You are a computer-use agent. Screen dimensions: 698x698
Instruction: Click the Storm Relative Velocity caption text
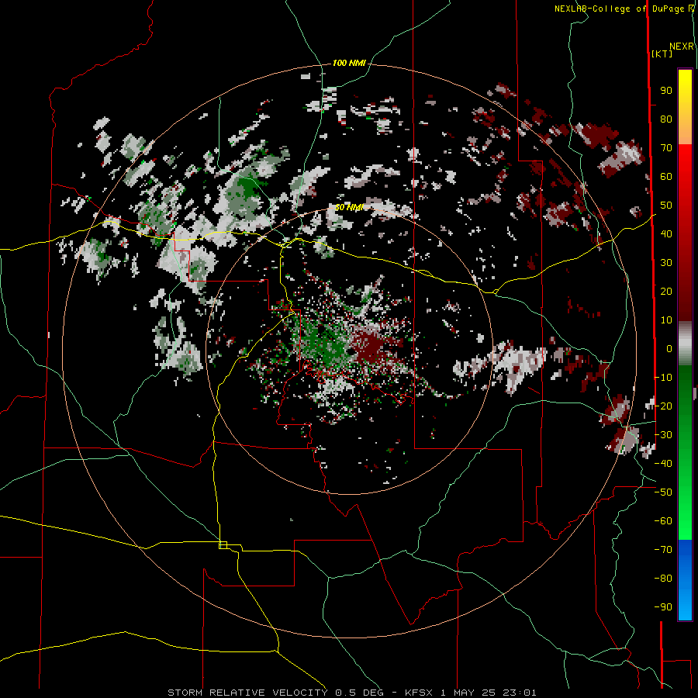351,693
